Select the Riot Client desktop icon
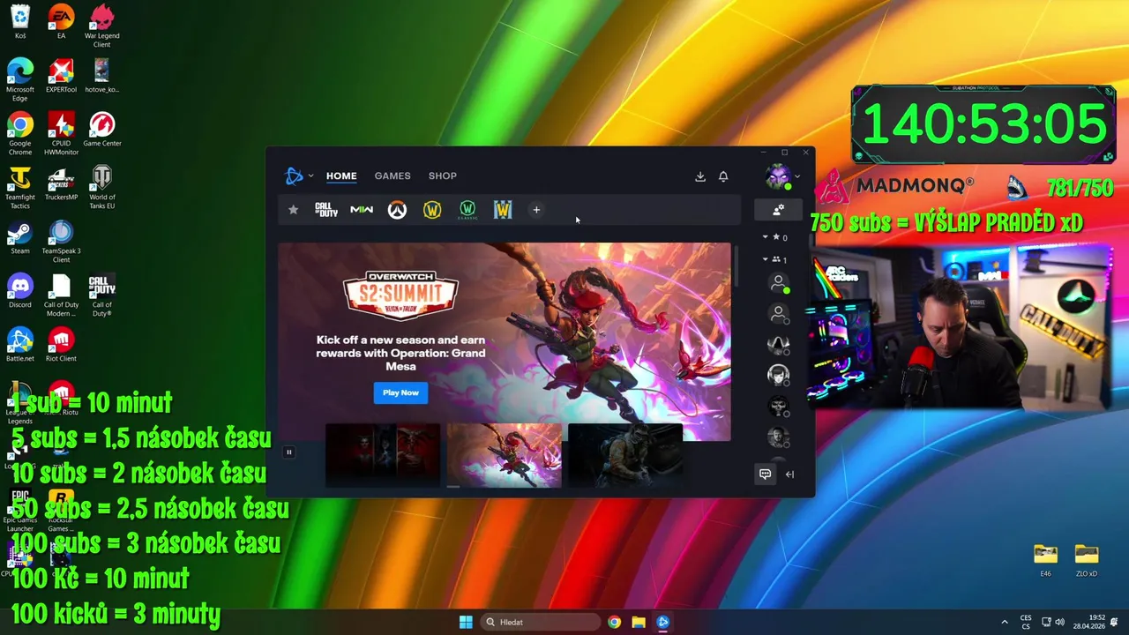 tap(61, 346)
